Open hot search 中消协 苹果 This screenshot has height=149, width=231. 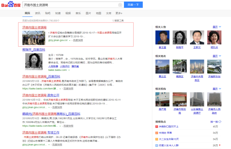[x=165, y=133]
